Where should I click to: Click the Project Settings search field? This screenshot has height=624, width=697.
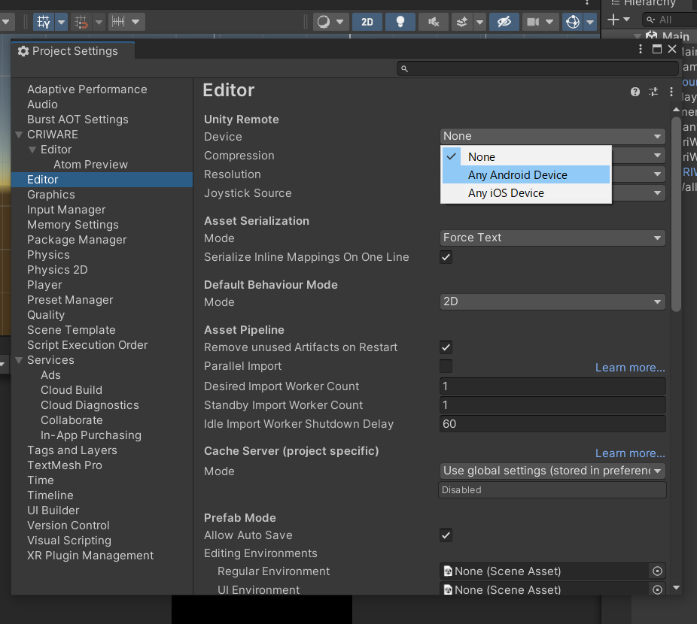coord(538,68)
